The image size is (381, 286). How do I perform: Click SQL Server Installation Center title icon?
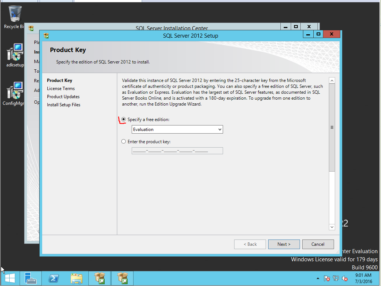click(31, 28)
